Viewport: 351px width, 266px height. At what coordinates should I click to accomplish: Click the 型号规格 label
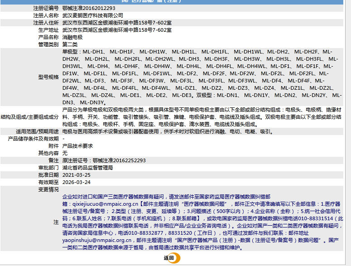[x=48, y=77]
